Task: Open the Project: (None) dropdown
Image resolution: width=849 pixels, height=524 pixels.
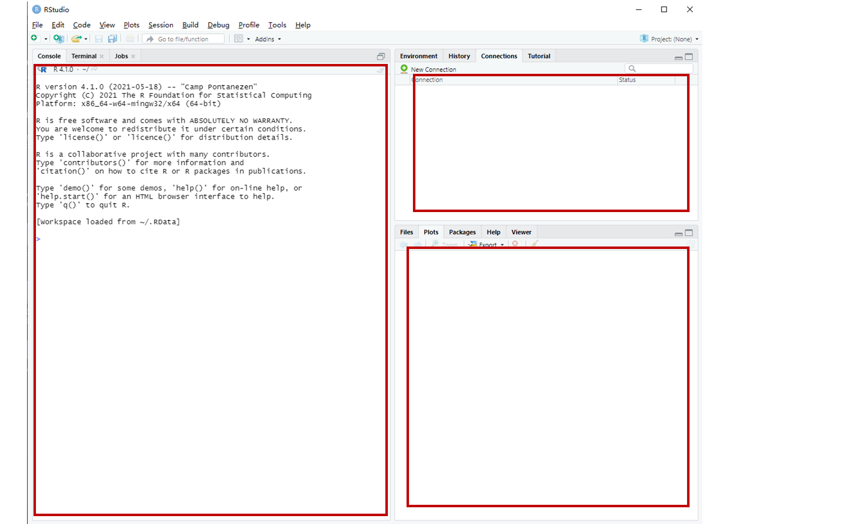Action: coord(669,39)
